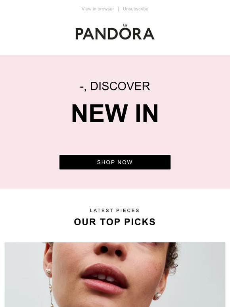Viewport: 230px width, 307px height.
Task: Click the crown icon above Pandora's O
Action: (x=125, y=25)
